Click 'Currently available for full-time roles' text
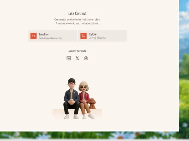The image size is (189, 141). (x=77, y=19)
